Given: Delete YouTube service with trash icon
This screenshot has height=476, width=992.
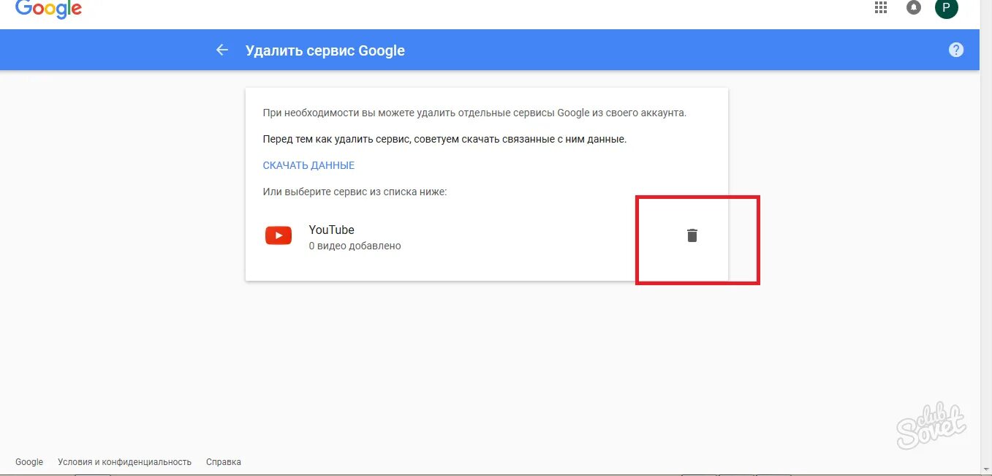Looking at the screenshot, I should pyautogui.click(x=692, y=235).
